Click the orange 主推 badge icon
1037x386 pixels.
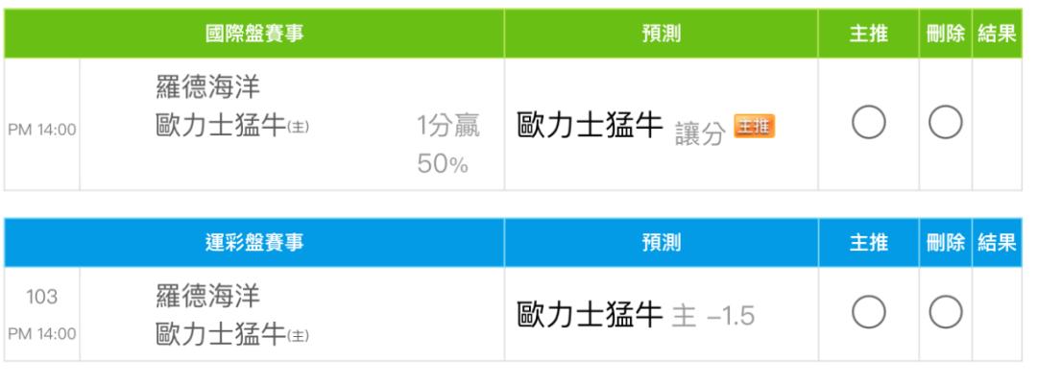coord(754,126)
